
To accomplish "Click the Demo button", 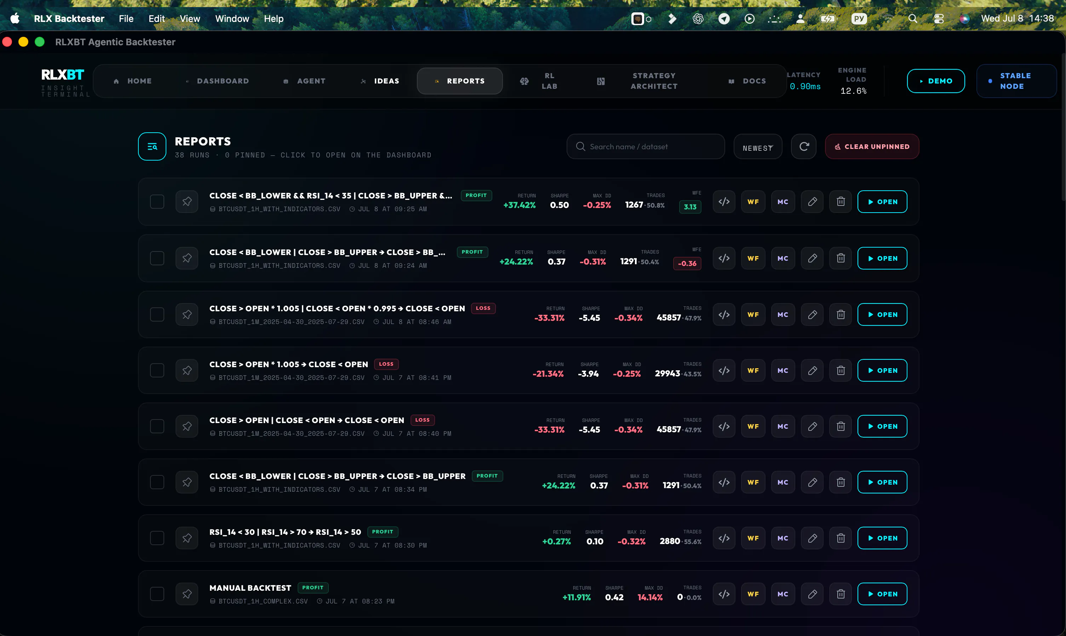I will [x=936, y=81].
